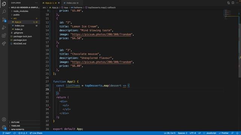The height and width of the screenshot is (135, 241).
Task: Click 'export default App;' on line 39
Action: point(68,129)
